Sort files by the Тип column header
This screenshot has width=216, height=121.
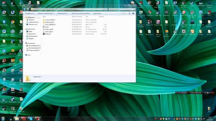click(x=87, y=16)
